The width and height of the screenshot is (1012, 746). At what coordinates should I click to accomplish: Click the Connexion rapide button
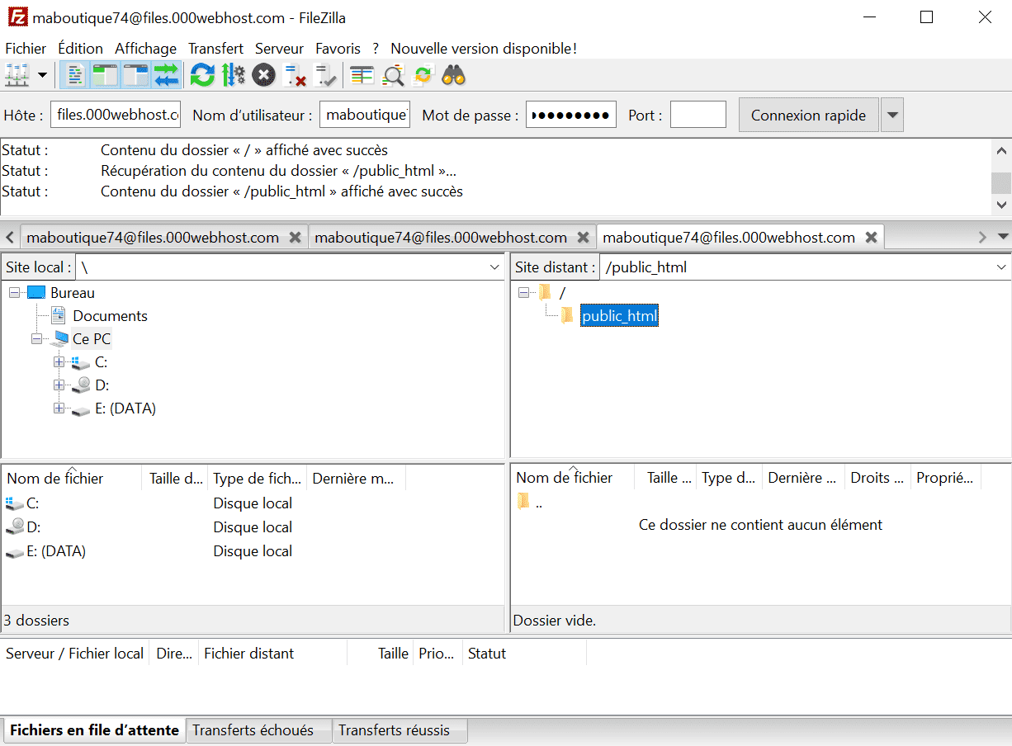[808, 115]
